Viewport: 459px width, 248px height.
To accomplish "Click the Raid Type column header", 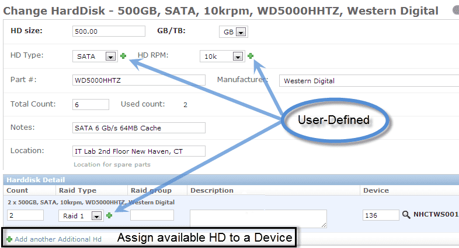I will pos(78,190).
